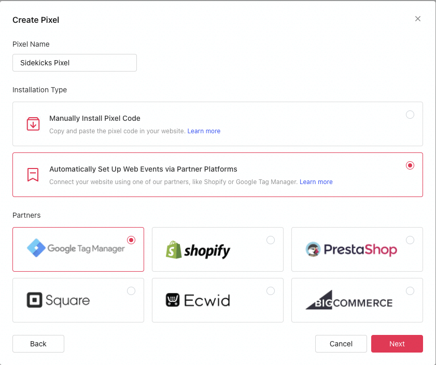
Task: Select the BigCommerce partner radio button
Action: coord(410,291)
